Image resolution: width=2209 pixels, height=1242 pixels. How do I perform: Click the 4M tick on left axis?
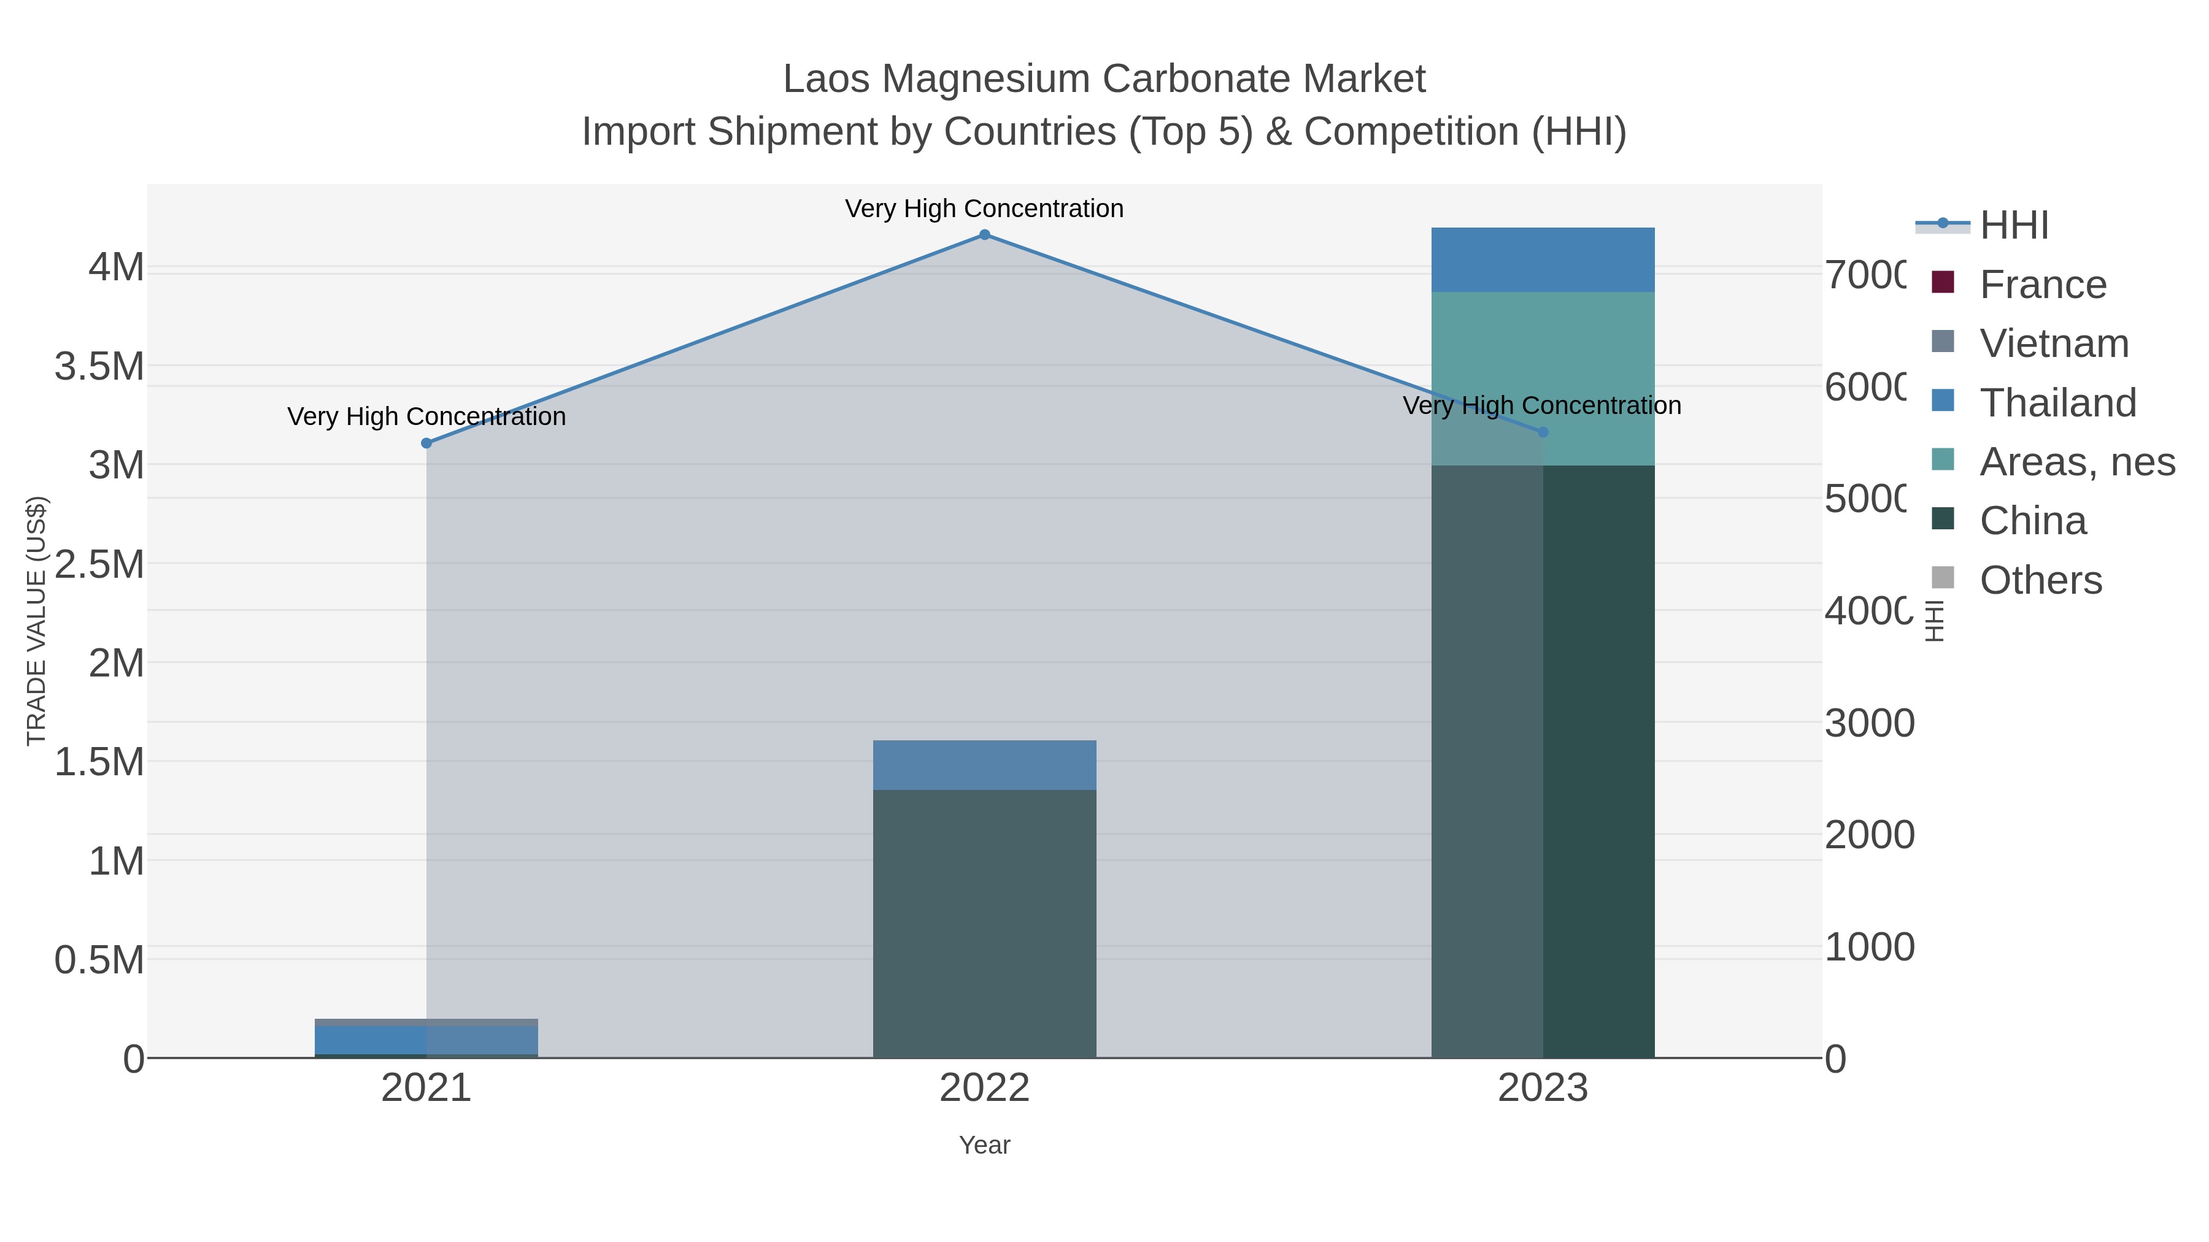(117, 267)
